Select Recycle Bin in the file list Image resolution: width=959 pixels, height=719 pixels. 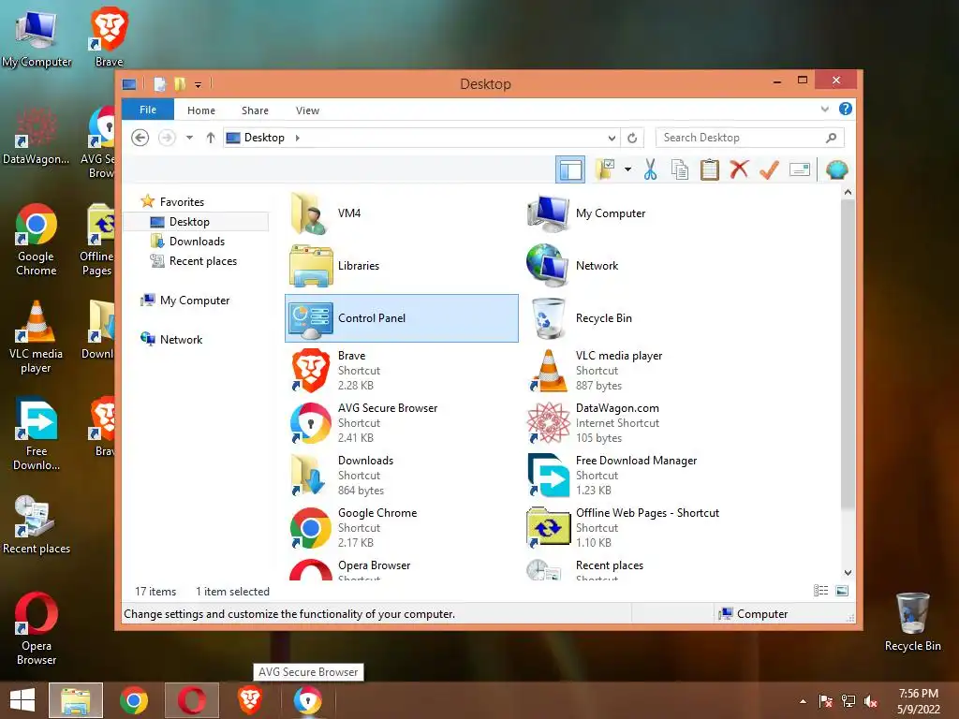click(x=639, y=318)
